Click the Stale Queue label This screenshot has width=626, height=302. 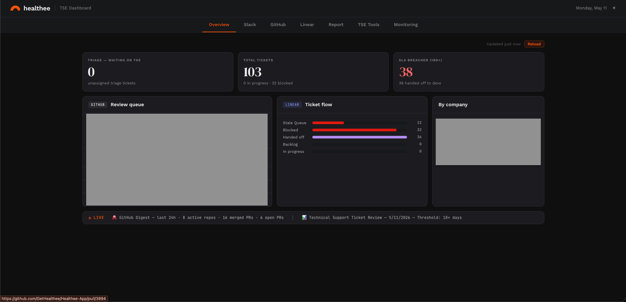point(294,123)
